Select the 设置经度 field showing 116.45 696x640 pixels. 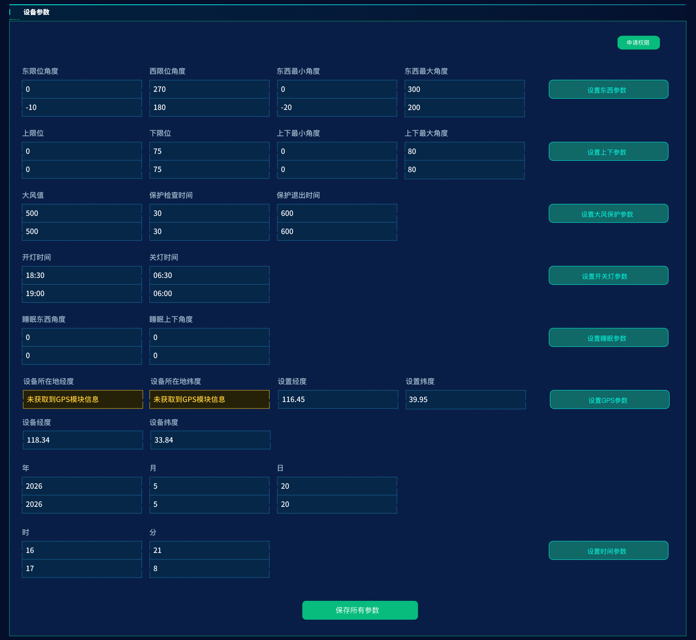(x=338, y=399)
